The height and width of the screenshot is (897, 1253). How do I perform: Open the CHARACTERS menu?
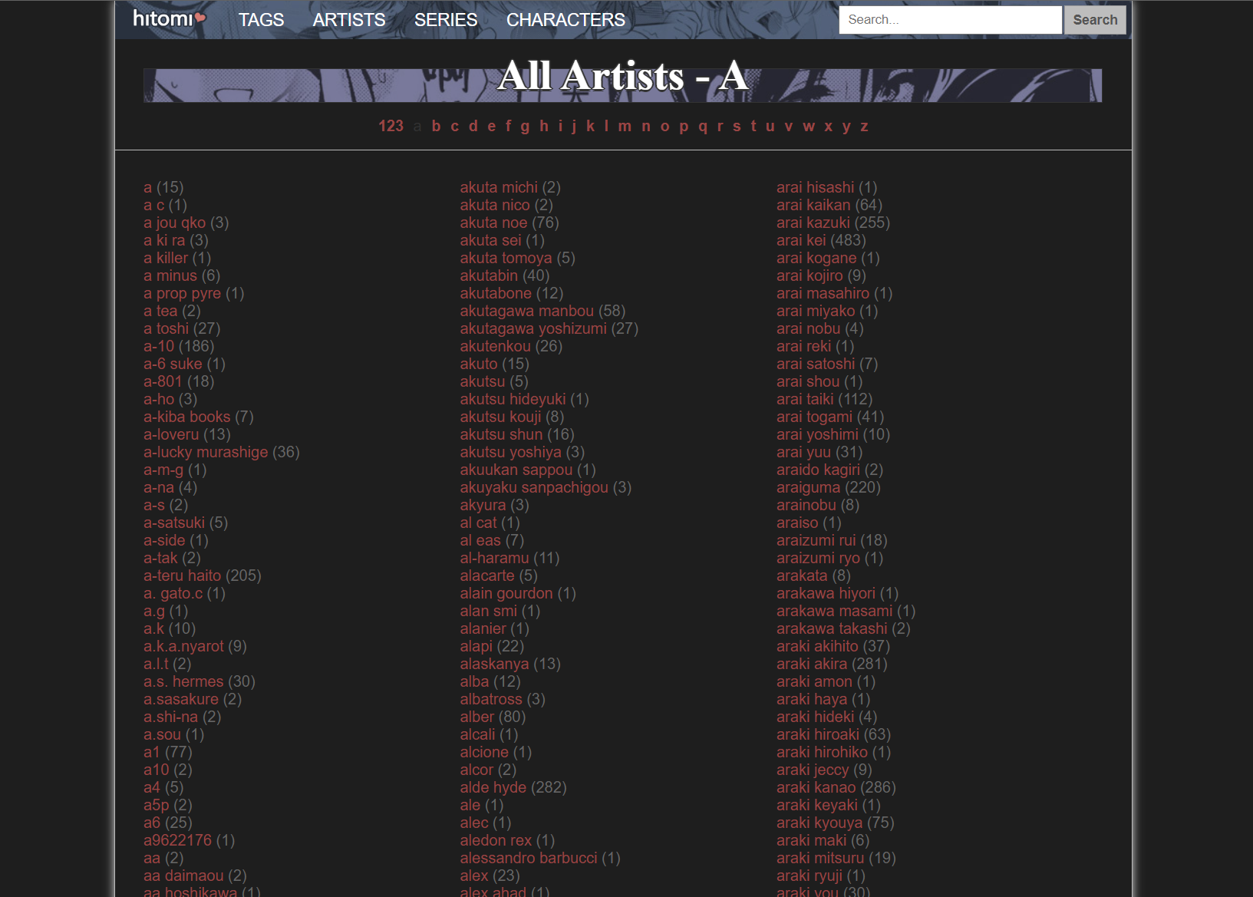[565, 20]
